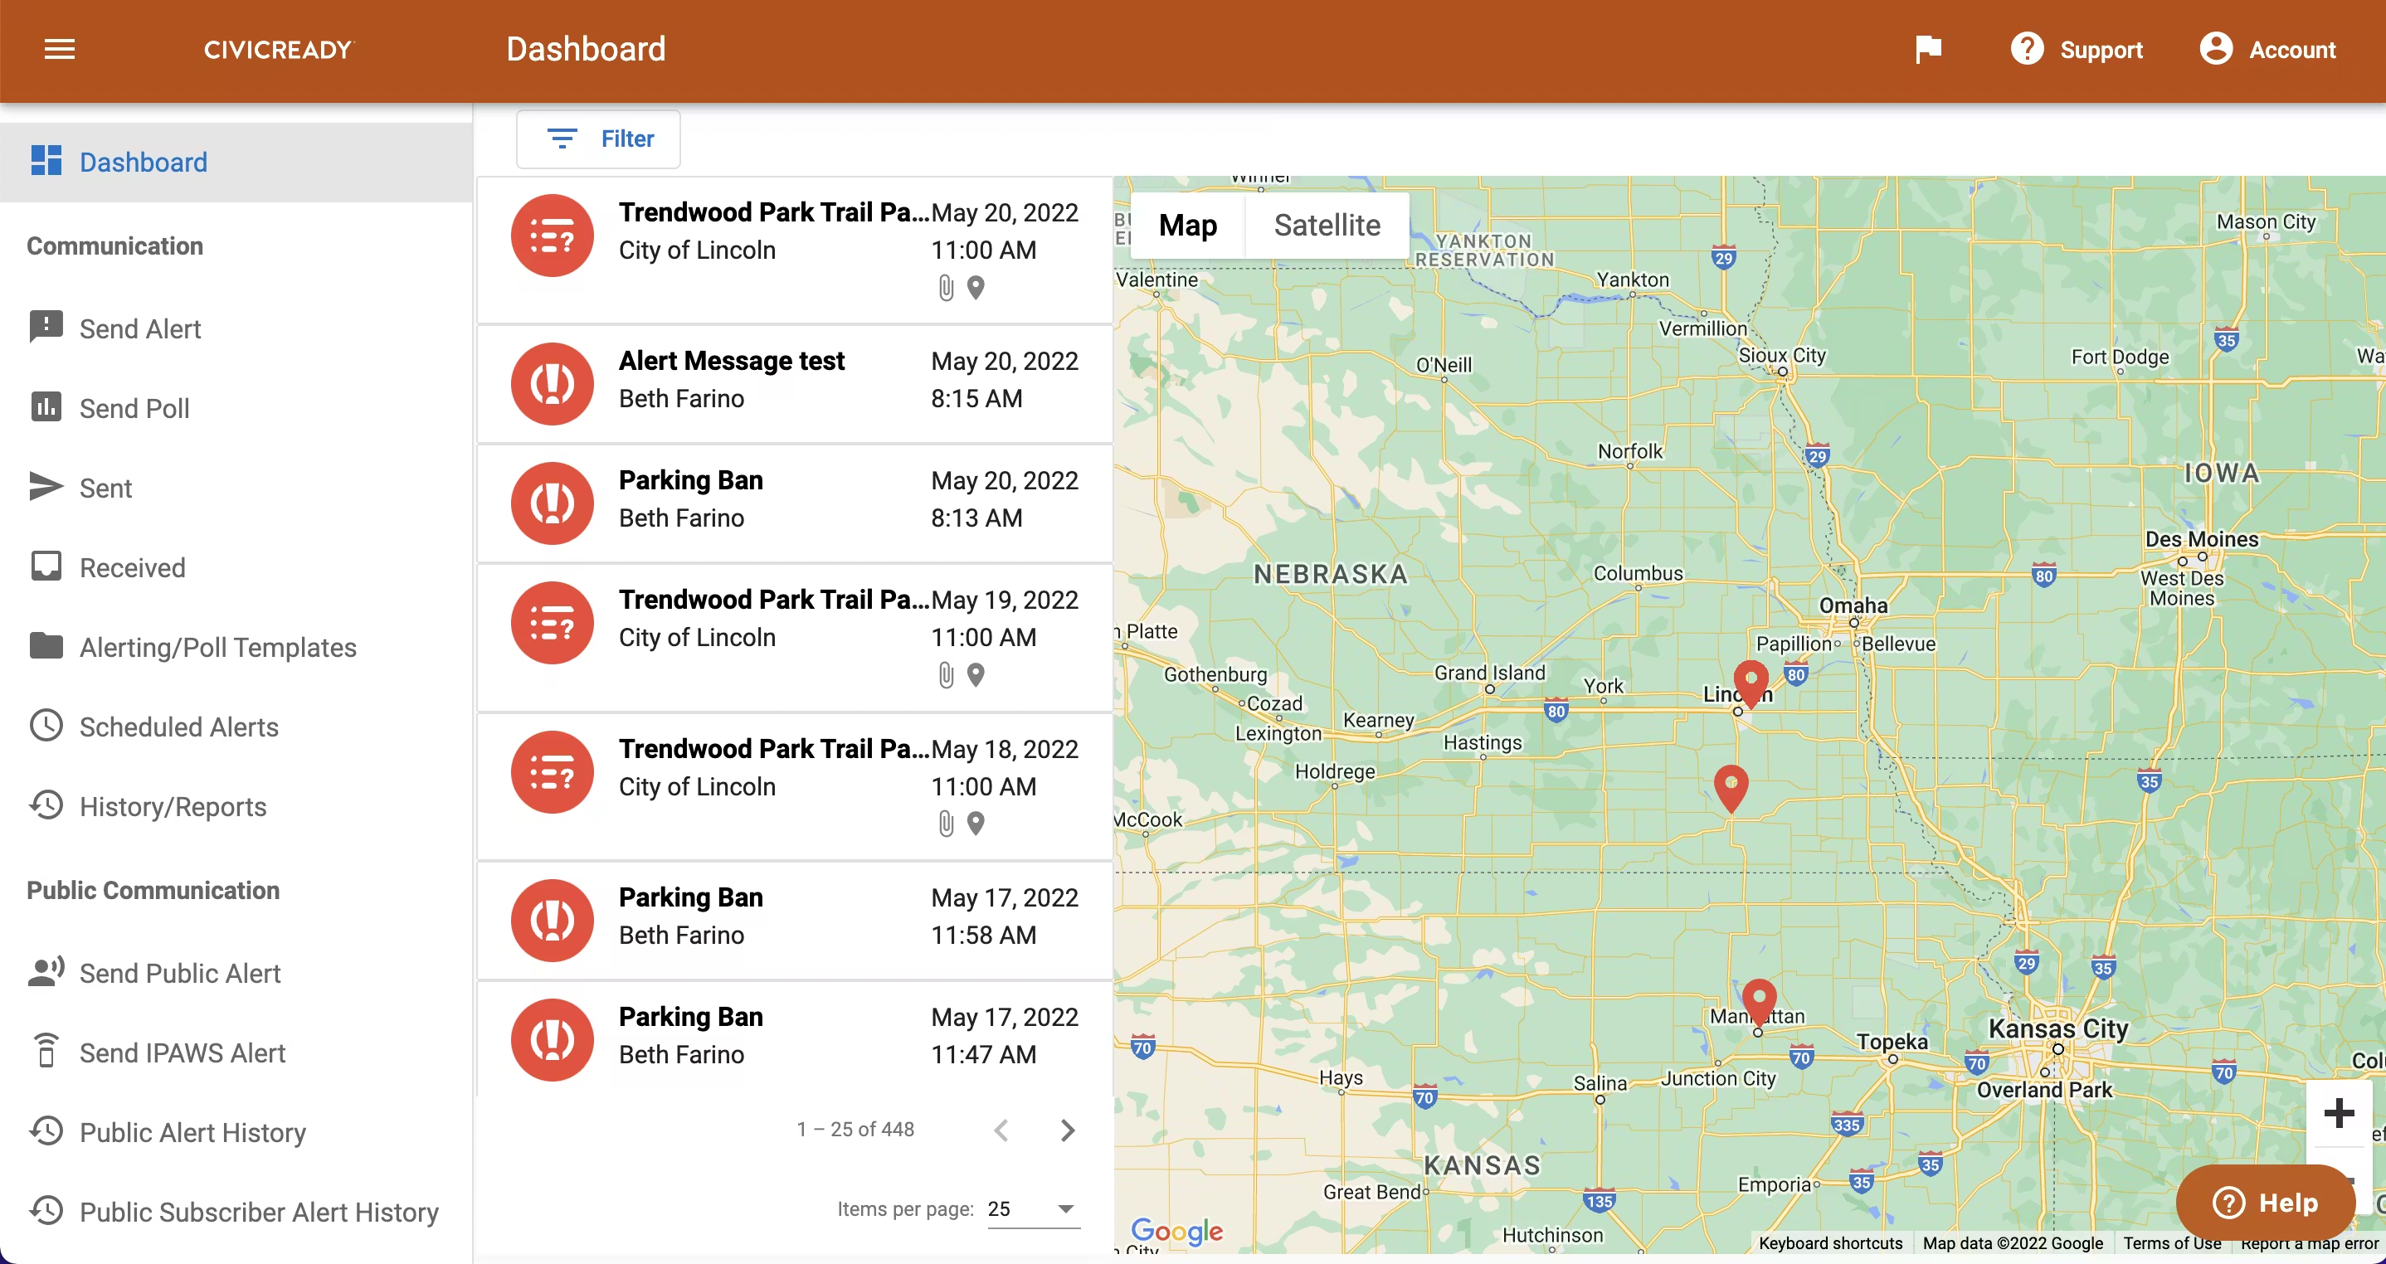Go to Scheduled Alerts
This screenshot has width=2386, height=1264.
178,726
